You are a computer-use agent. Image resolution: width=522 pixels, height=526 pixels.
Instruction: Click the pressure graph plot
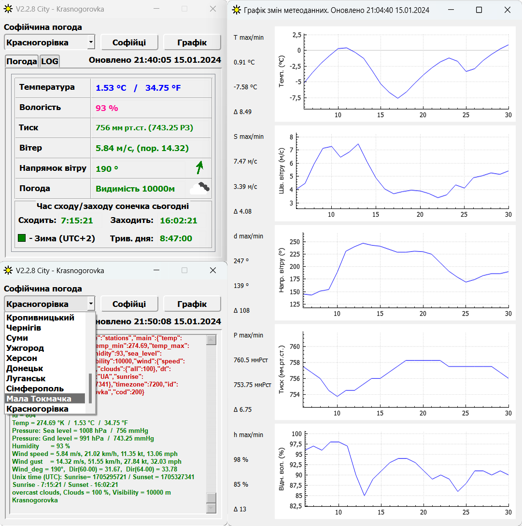(x=406, y=370)
